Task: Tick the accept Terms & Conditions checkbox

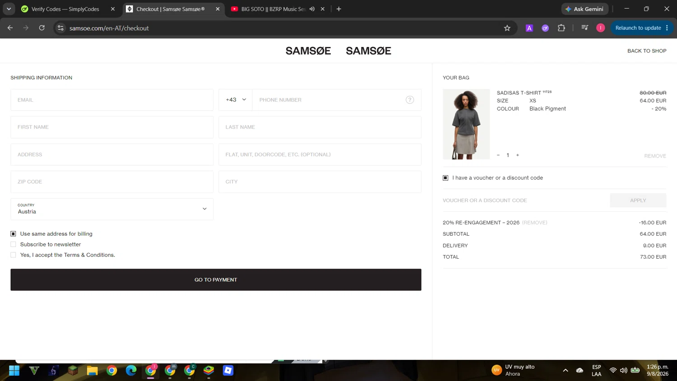Action: [13, 255]
